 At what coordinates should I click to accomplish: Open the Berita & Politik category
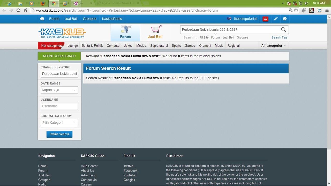(92, 46)
